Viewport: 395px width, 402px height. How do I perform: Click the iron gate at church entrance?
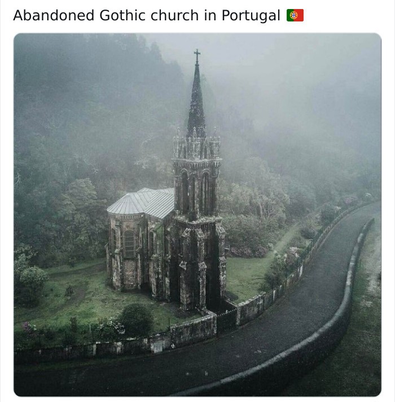227,319
